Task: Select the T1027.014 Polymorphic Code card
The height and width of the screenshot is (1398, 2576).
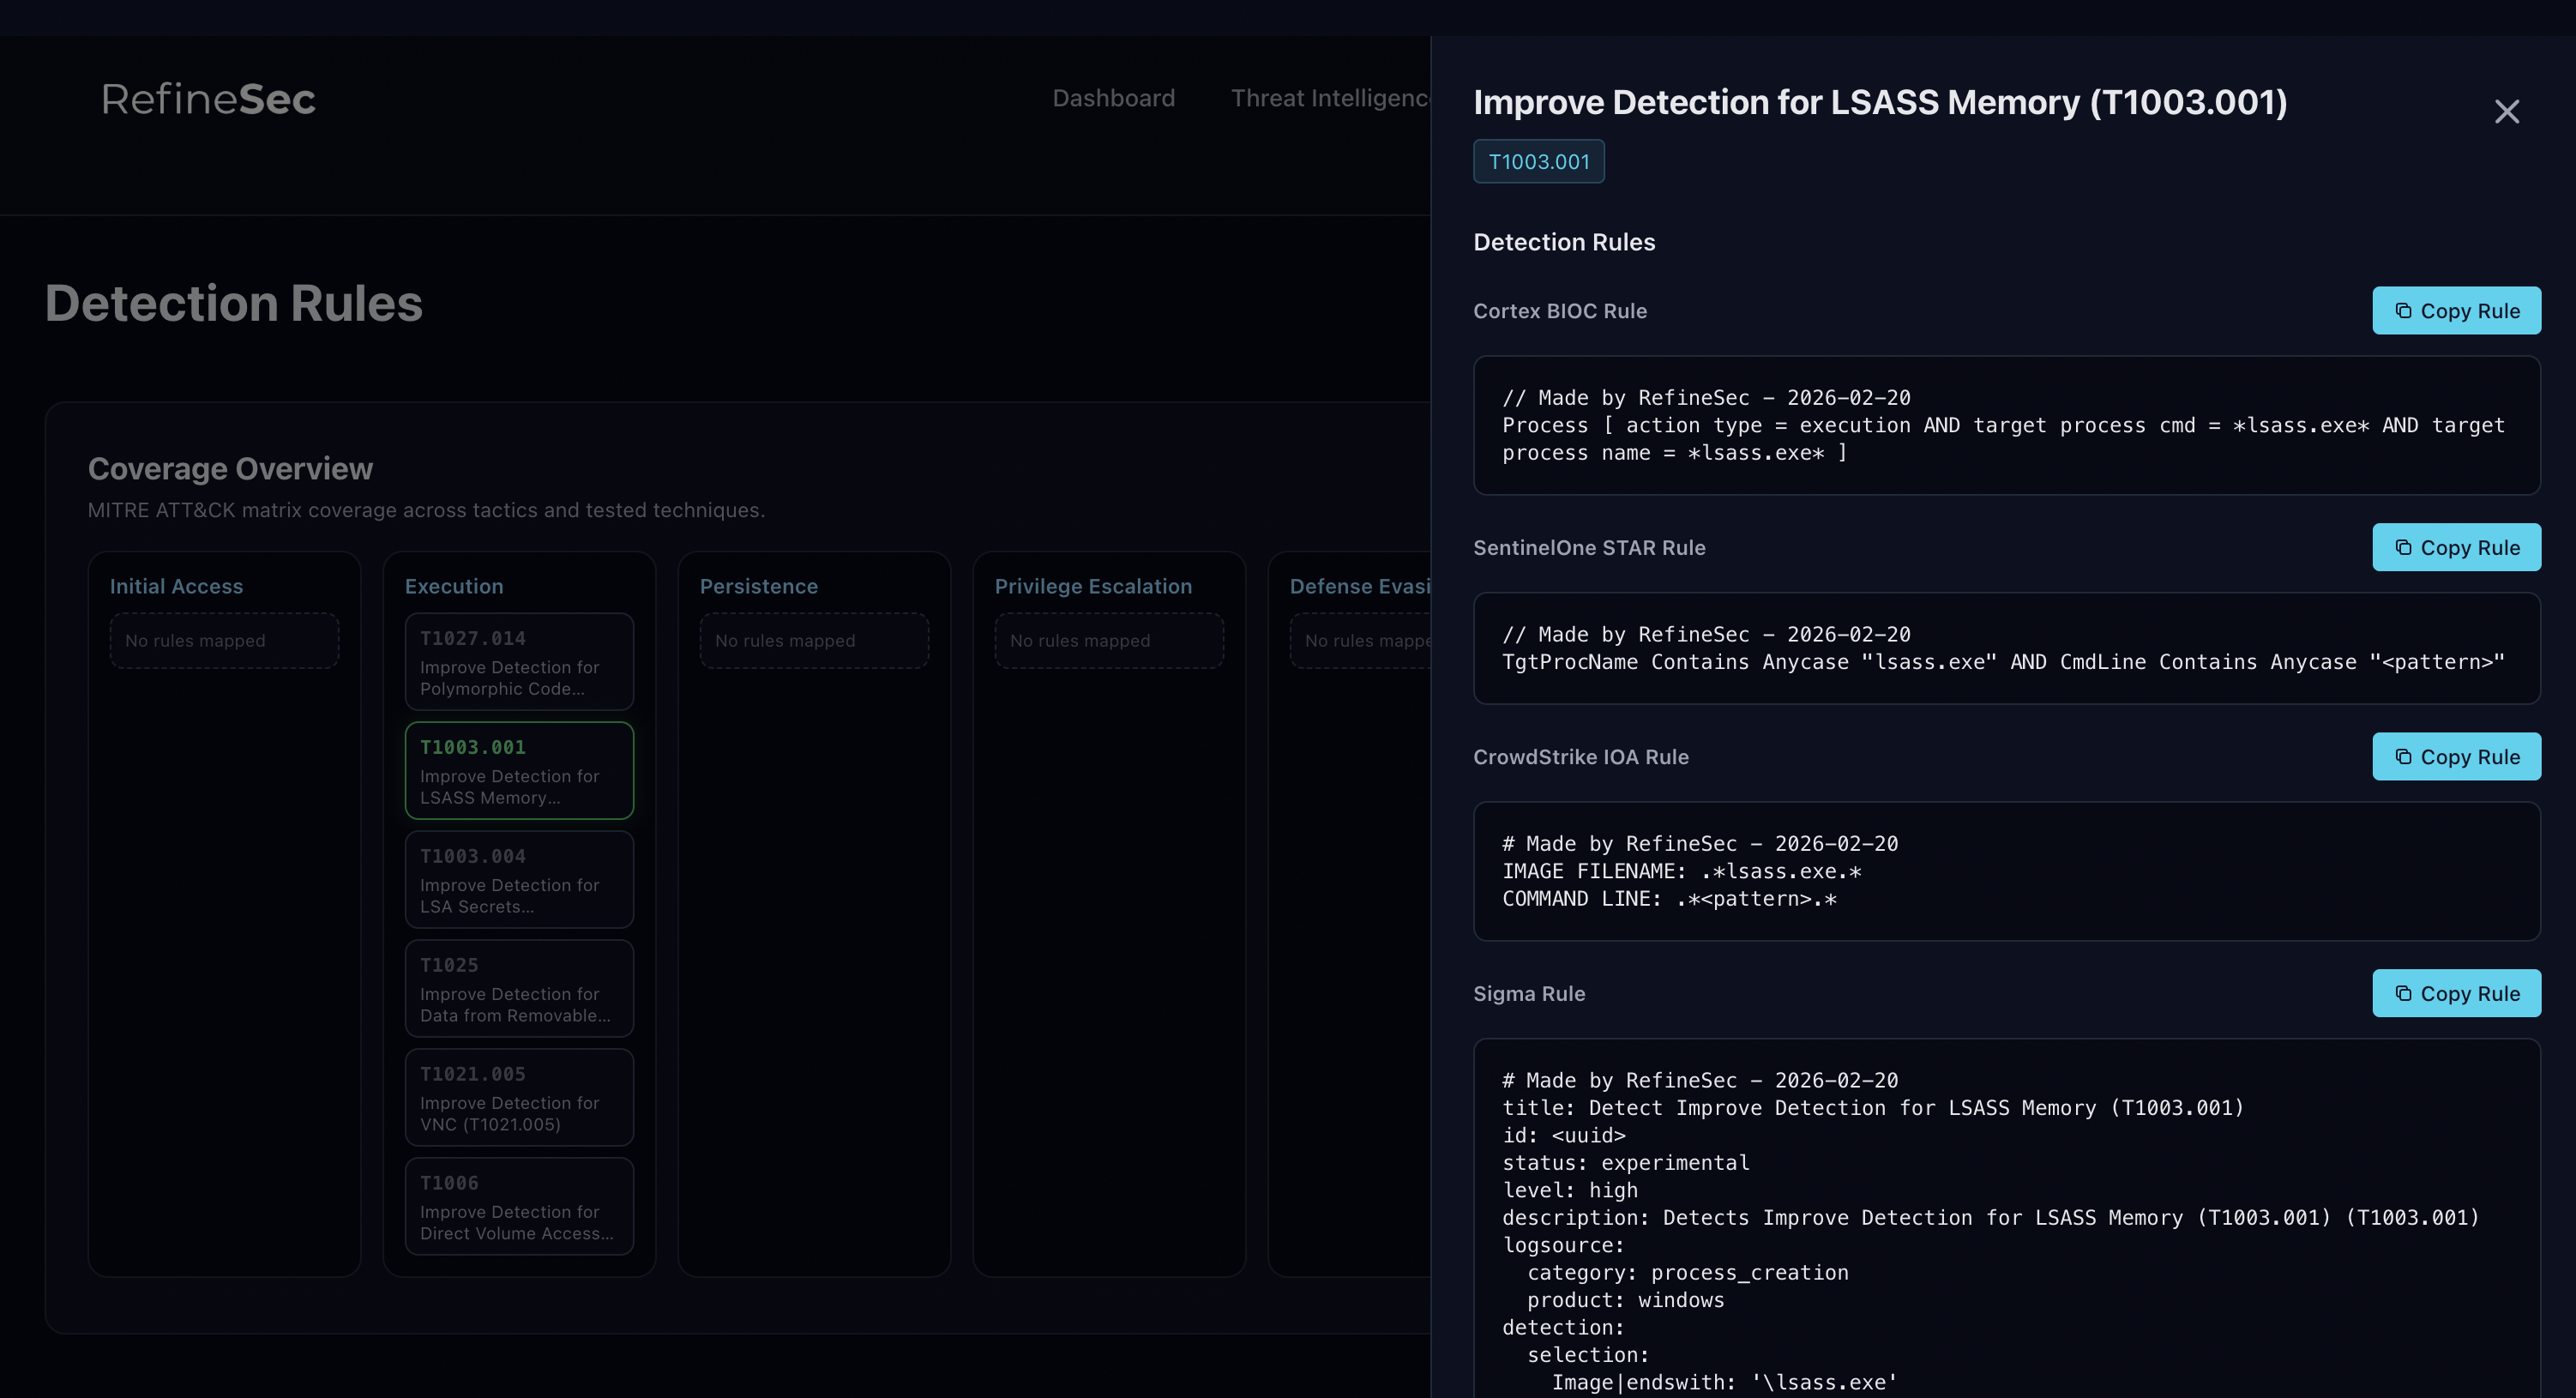Action: pos(519,662)
